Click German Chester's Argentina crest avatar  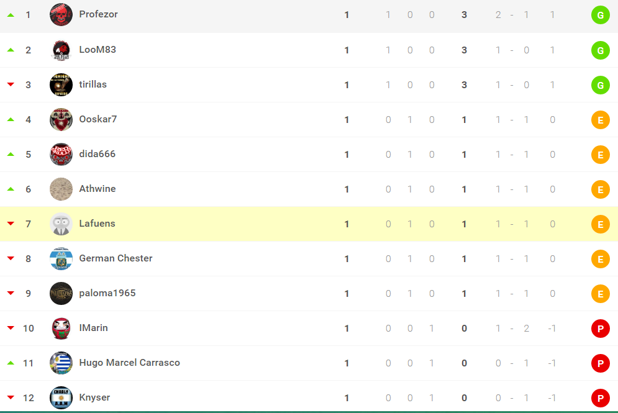(61, 258)
